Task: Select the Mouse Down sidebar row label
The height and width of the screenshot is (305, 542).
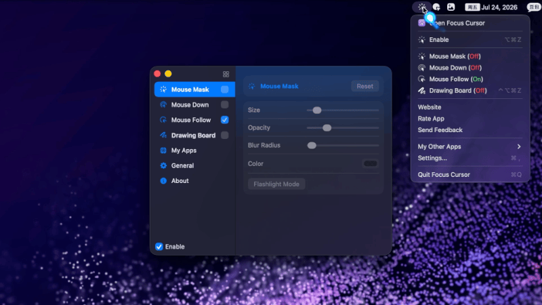Action: (190, 104)
